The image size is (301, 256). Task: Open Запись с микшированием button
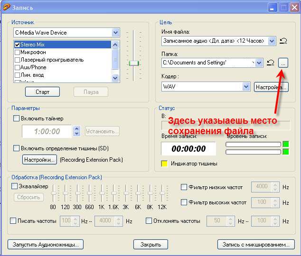pyautogui.click(x=256, y=245)
